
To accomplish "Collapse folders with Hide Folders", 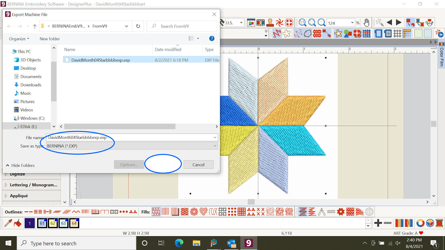I will [x=20, y=165].
